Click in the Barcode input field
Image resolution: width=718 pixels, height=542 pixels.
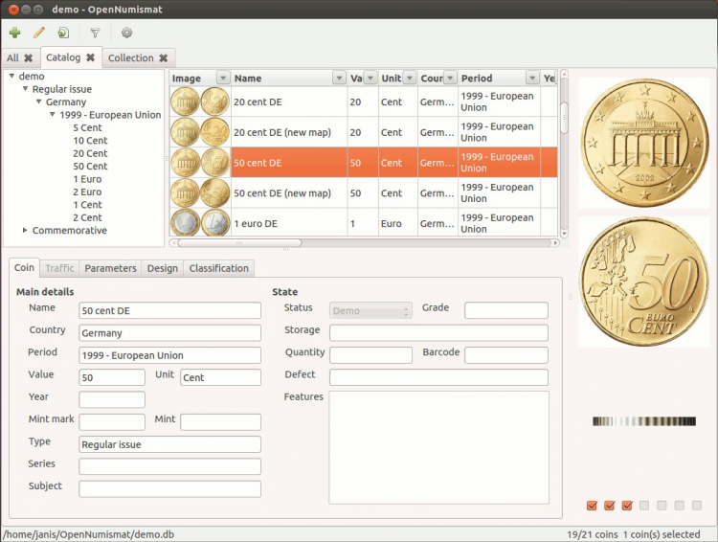506,355
